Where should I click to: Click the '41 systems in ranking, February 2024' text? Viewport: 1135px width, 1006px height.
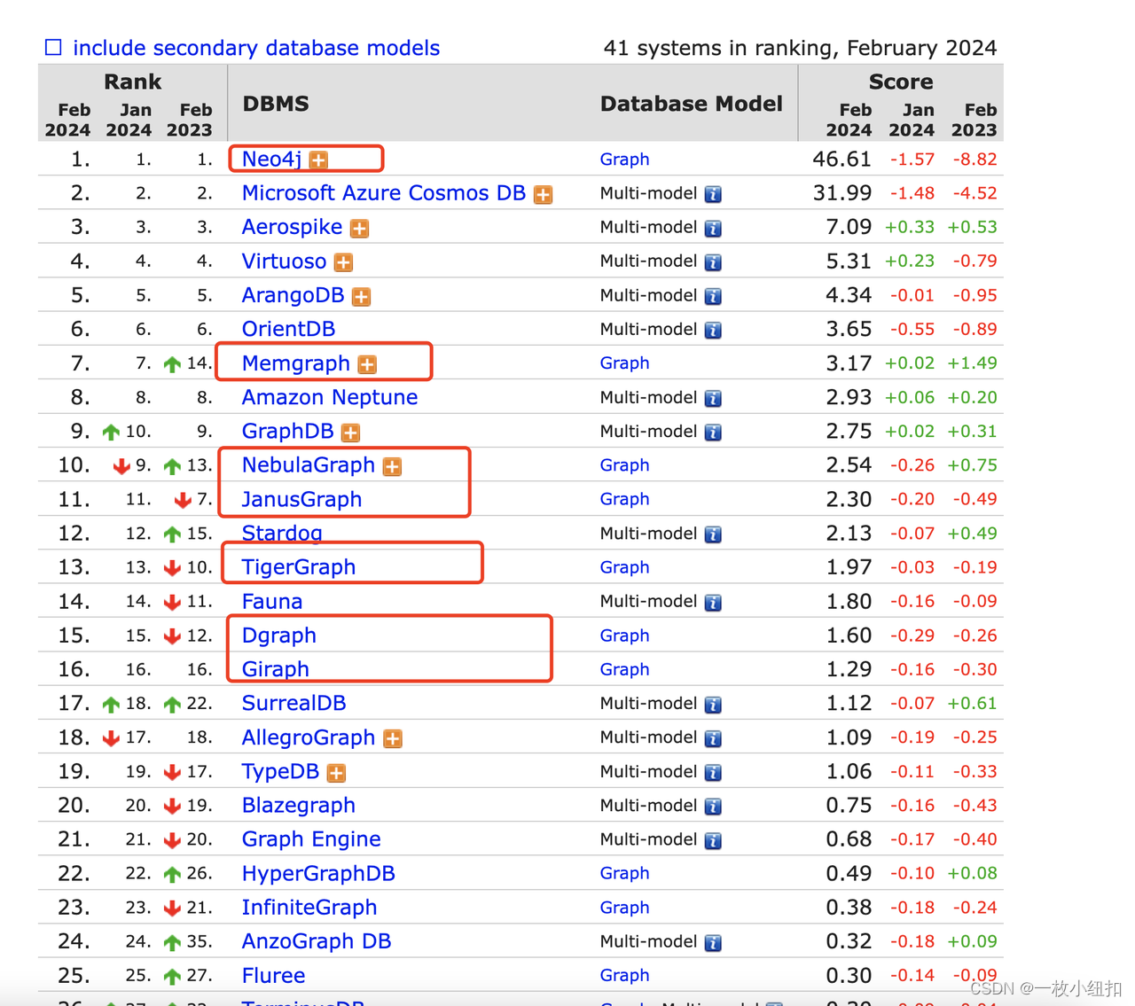[x=800, y=48]
